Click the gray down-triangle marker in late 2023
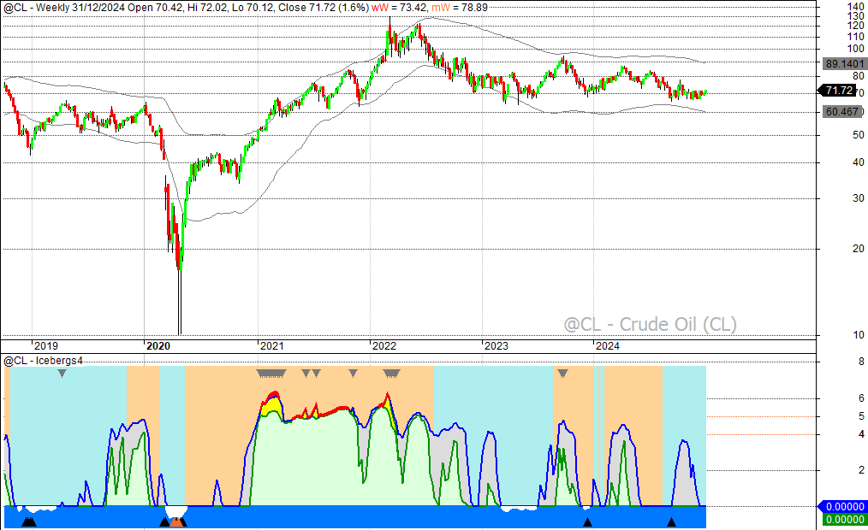868x530 pixels. pyautogui.click(x=562, y=374)
